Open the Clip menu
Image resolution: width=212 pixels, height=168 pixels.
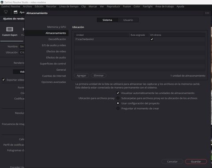[x=83, y=7]
